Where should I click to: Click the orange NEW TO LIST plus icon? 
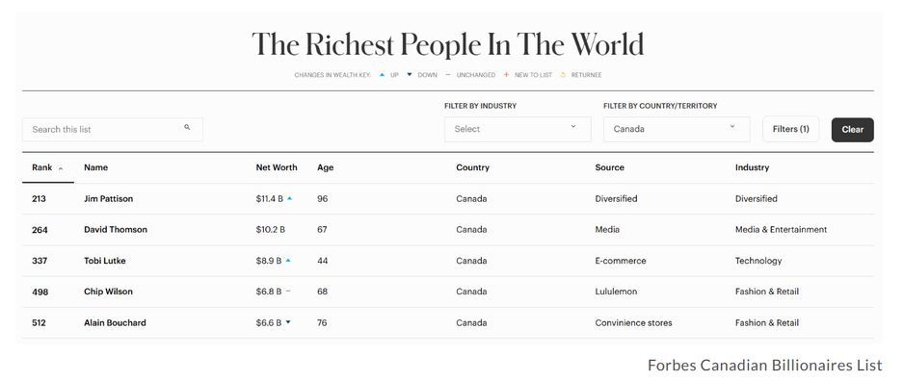click(x=506, y=74)
